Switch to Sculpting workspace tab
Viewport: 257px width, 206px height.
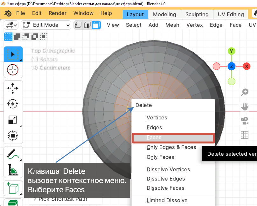point(197,14)
